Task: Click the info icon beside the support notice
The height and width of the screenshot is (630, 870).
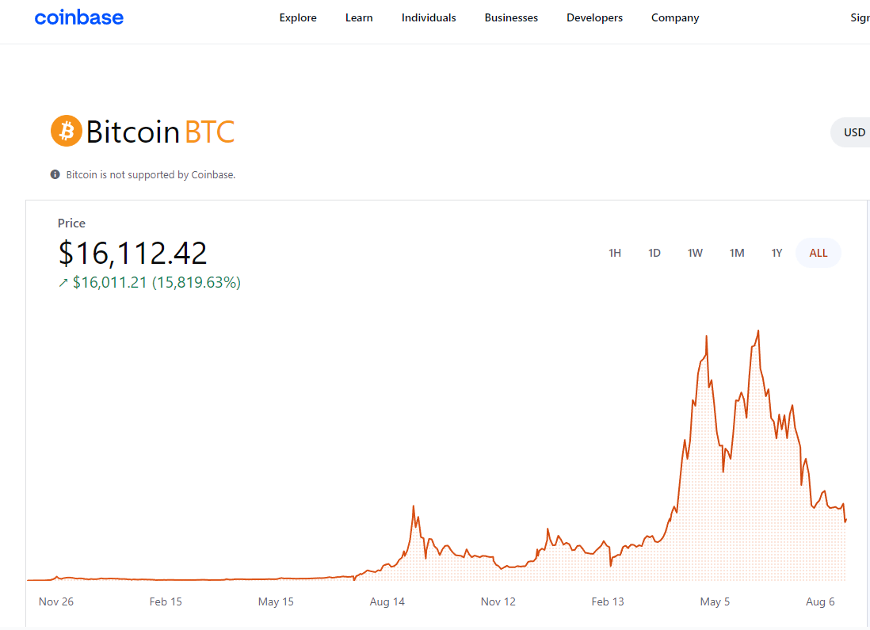Action: coord(55,174)
